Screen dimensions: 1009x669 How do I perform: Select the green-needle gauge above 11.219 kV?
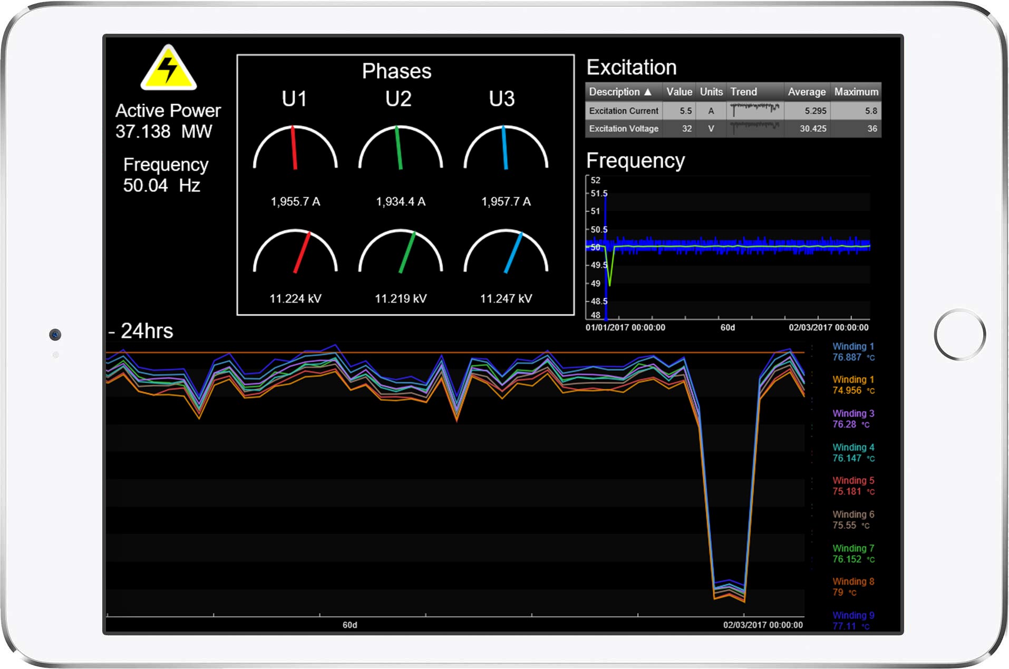pos(401,251)
